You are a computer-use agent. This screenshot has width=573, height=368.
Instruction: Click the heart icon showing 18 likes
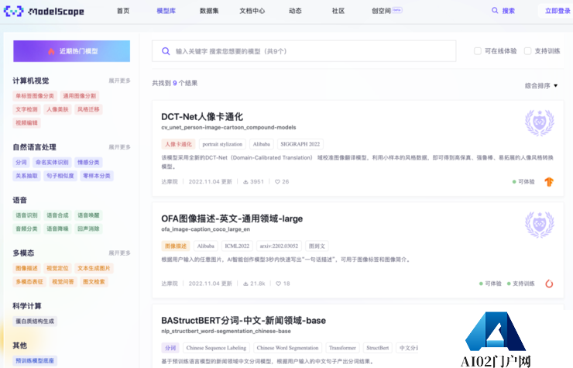click(279, 284)
